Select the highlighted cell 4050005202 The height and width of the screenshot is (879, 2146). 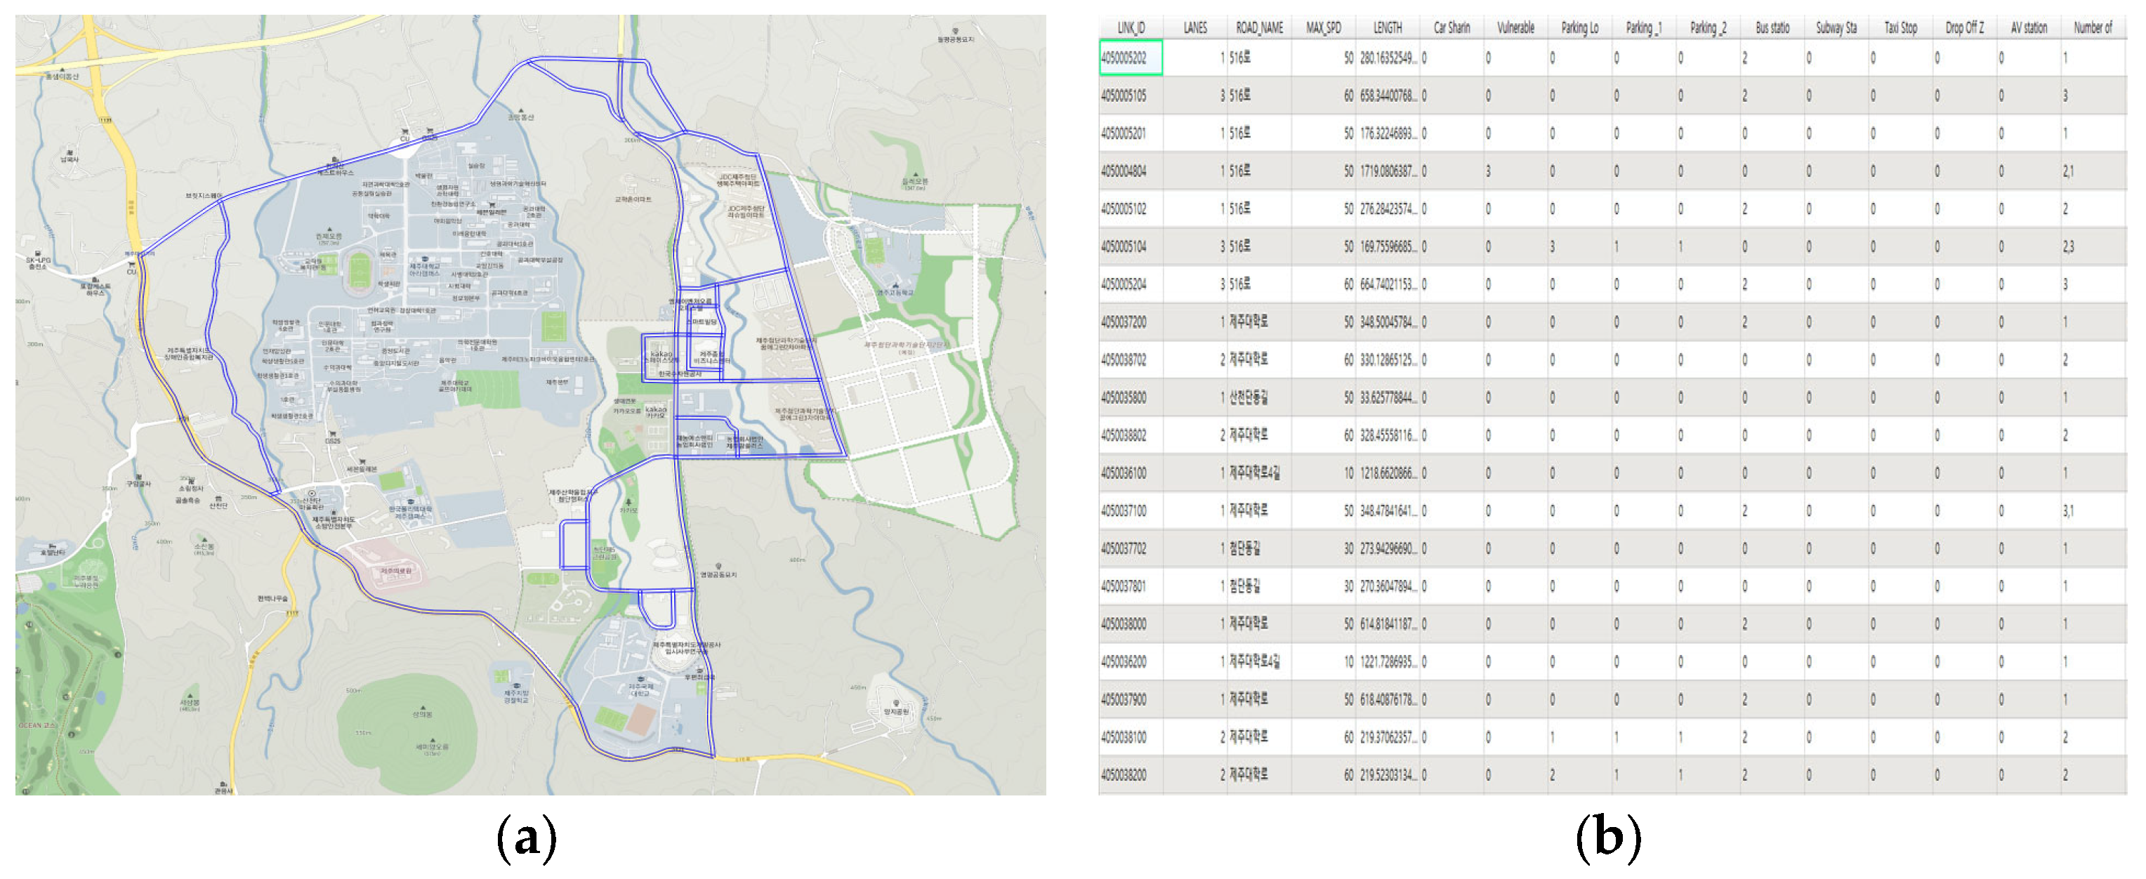point(1130,58)
